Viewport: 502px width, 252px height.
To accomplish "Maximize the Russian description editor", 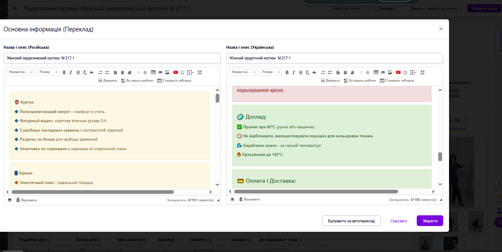I will (x=200, y=73).
